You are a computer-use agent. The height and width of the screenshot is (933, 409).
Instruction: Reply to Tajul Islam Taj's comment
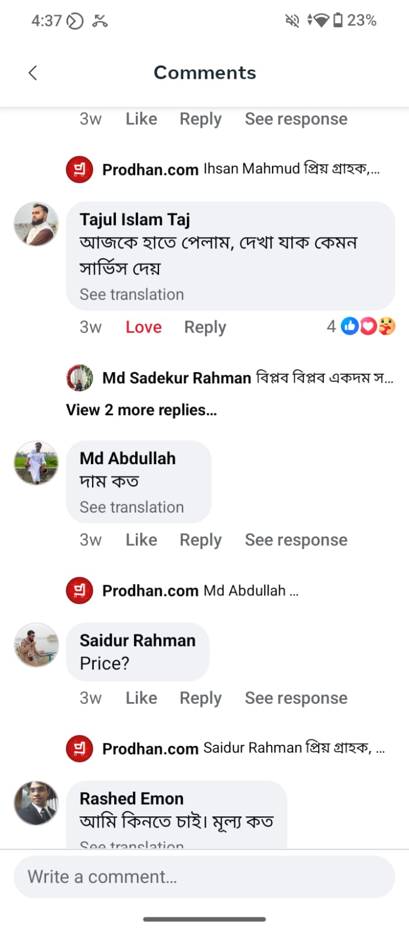pyautogui.click(x=205, y=327)
